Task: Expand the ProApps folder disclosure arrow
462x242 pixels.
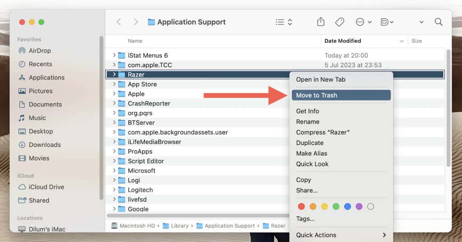Action: coord(114,151)
